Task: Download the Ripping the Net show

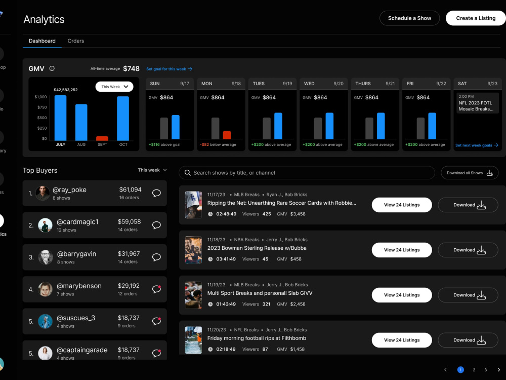Action: point(468,205)
